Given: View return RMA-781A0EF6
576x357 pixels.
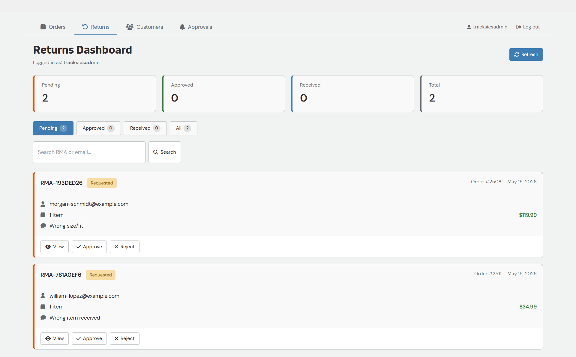Looking at the screenshot, I should (x=55, y=338).
